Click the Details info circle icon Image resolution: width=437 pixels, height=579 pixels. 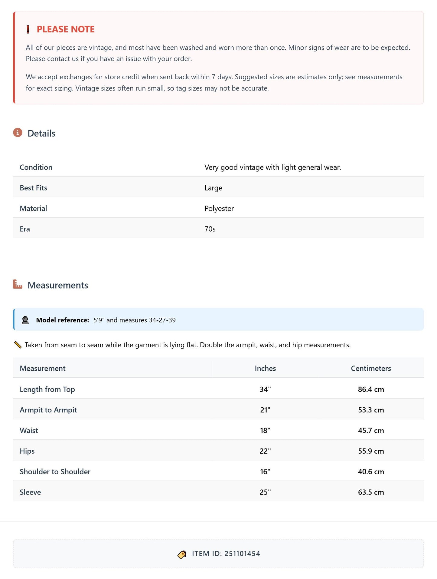tap(18, 133)
